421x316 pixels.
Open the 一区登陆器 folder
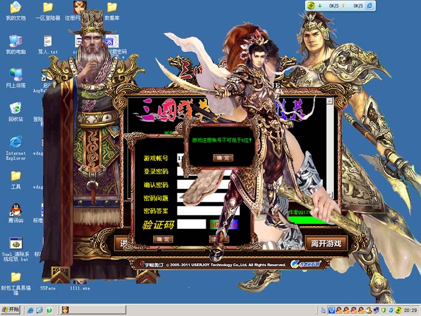click(x=48, y=8)
